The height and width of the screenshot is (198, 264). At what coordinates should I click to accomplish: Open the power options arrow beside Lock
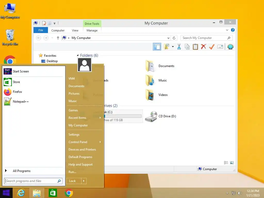pyautogui.click(x=84, y=181)
